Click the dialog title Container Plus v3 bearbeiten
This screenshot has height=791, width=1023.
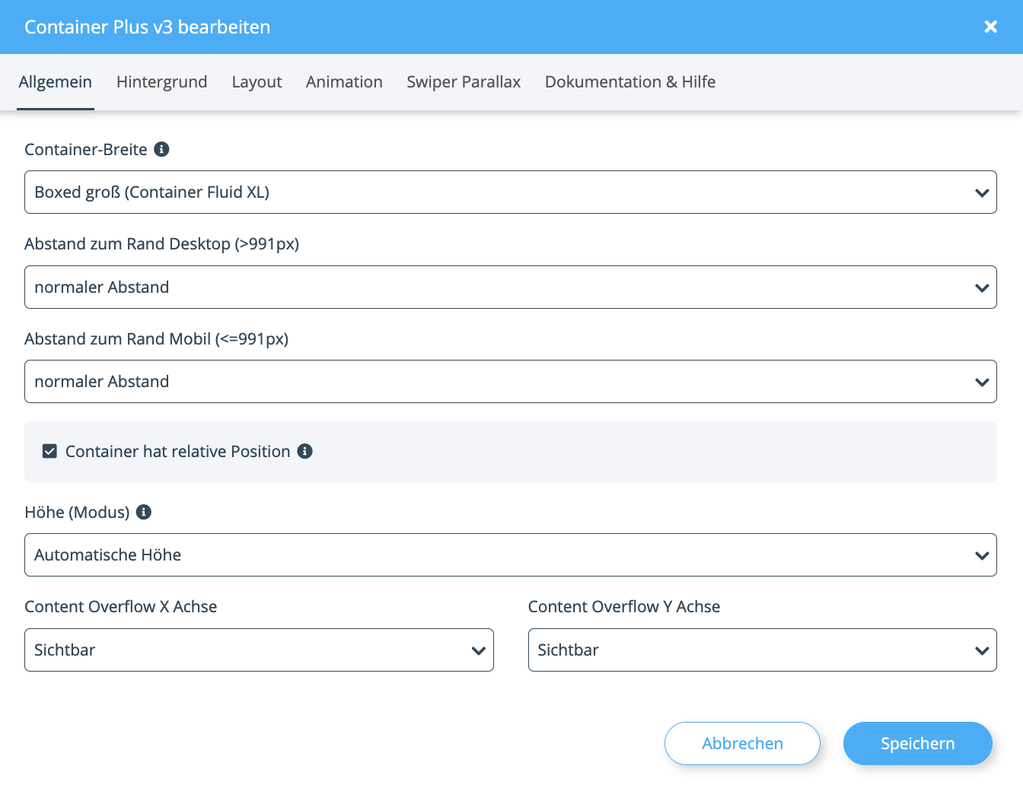pyautogui.click(x=148, y=27)
